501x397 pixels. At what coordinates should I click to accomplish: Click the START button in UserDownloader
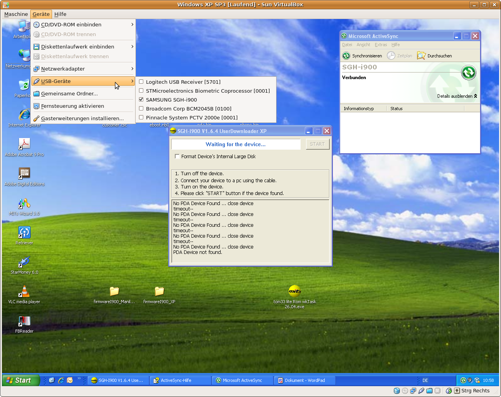317,144
